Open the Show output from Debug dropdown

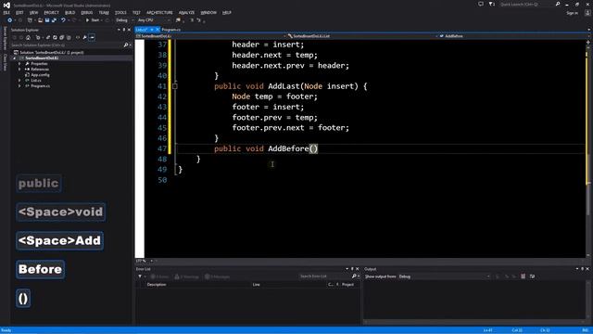pos(444,276)
